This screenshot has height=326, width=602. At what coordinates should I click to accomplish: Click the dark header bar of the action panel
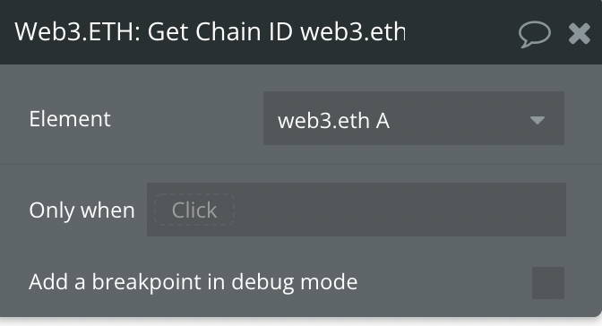point(301,32)
